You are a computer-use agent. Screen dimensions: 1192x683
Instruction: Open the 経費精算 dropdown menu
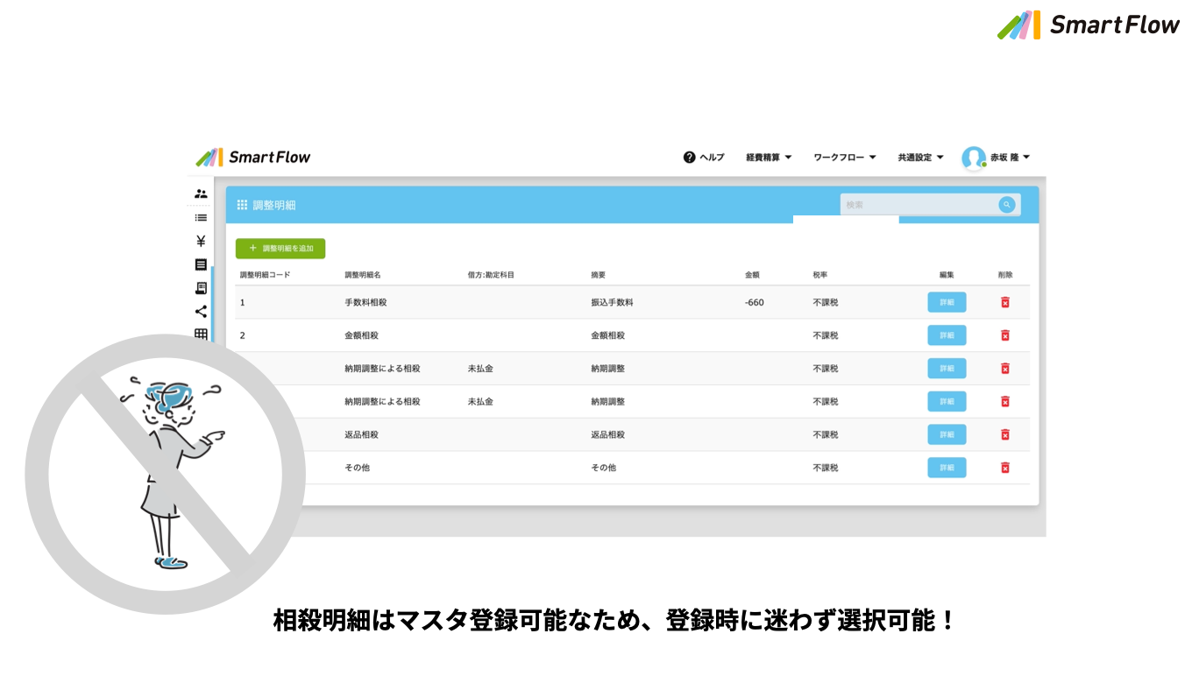769,158
